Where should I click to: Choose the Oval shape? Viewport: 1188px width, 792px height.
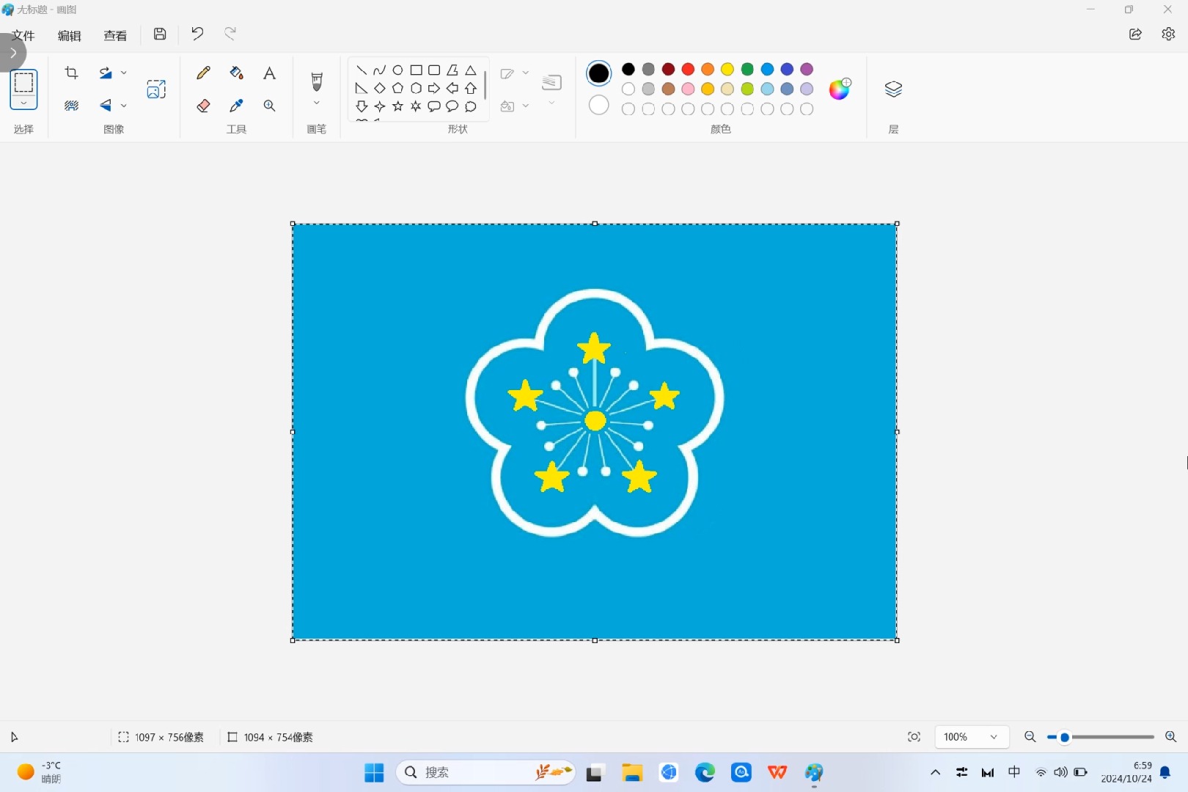(x=397, y=70)
